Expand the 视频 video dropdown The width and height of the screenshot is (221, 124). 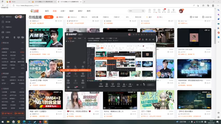72,11
